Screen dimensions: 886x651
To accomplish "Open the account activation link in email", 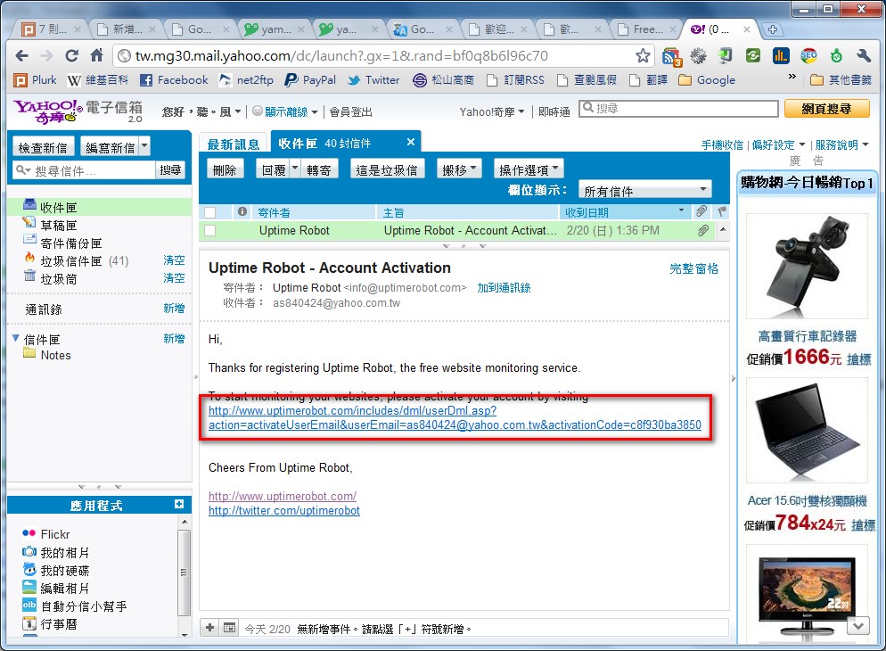I will (x=455, y=417).
